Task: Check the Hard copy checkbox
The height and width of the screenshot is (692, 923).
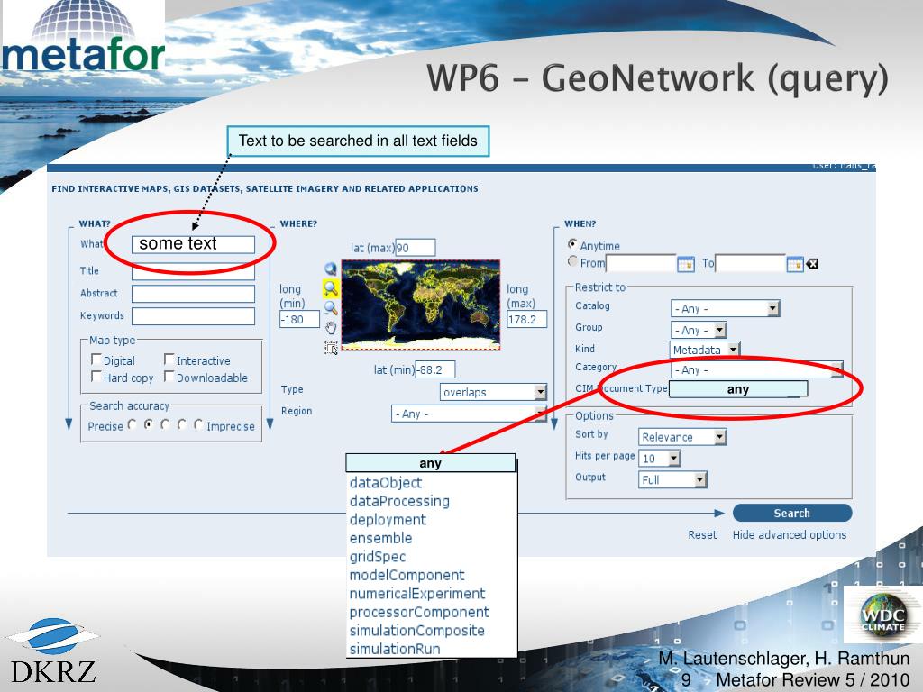Action: [96, 376]
